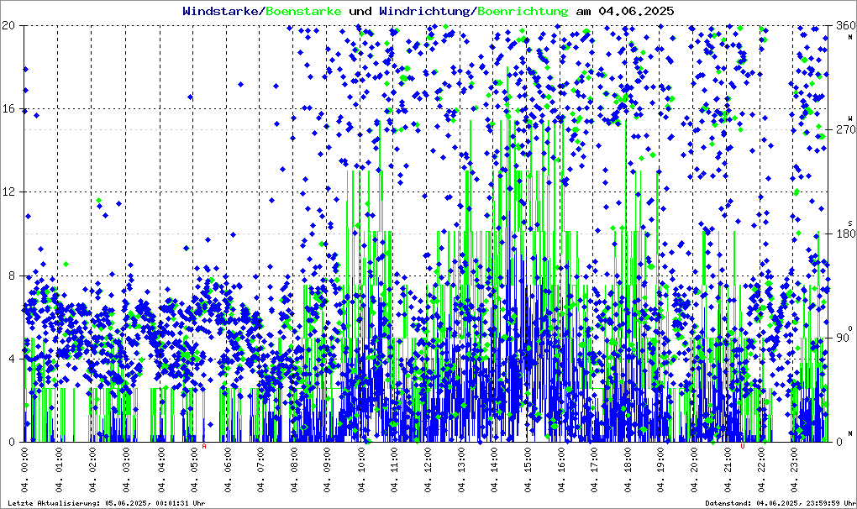Click the green "Boenstarke" title word
Image resolution: width=857 pixels, height=509 pixels.
(303, 11)
